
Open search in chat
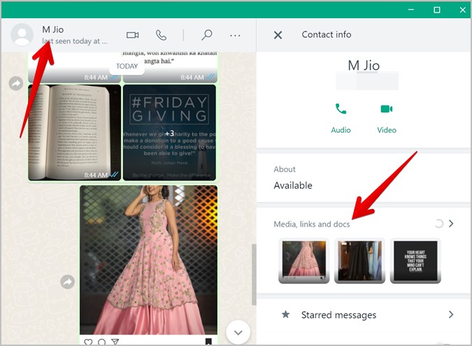point(206,35)
